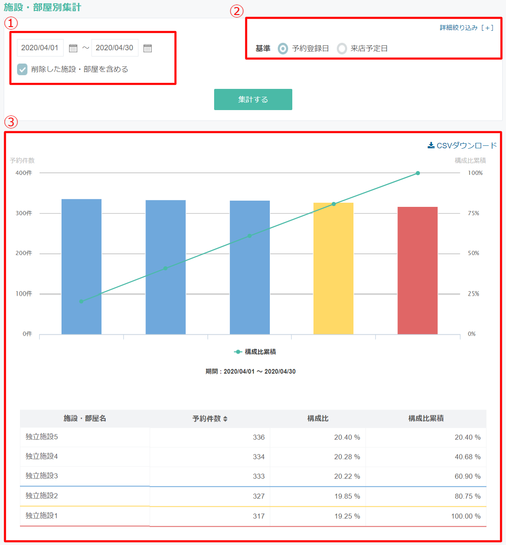The width and height of the screenshot is (506, 545).
Task: Toggle the 構成比累積 legend marker
Action: click(x=238, y=352)
